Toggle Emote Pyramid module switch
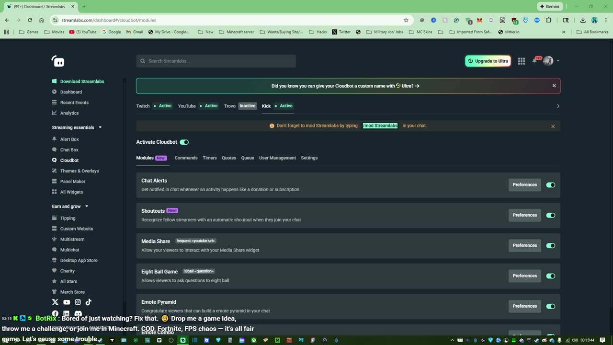Image resolution: width=613 pixels, height=345 pixels. [x=551, y=306]
